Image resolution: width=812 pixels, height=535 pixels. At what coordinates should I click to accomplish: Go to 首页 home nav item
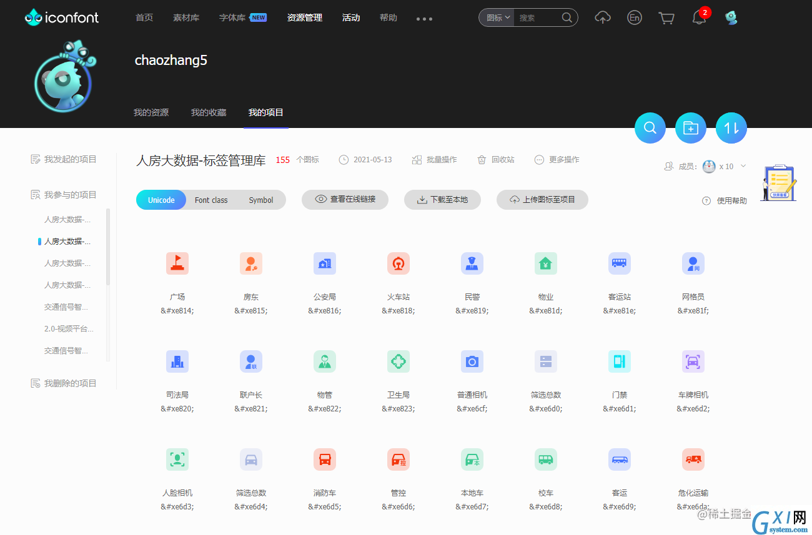(x=144, y=17)
